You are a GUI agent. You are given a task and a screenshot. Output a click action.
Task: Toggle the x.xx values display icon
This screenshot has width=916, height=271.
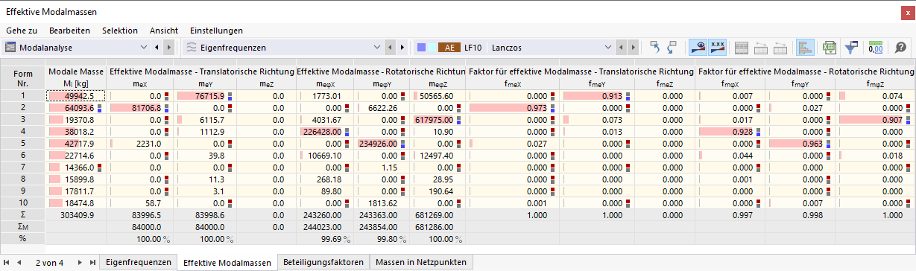(x=717, y=47)
